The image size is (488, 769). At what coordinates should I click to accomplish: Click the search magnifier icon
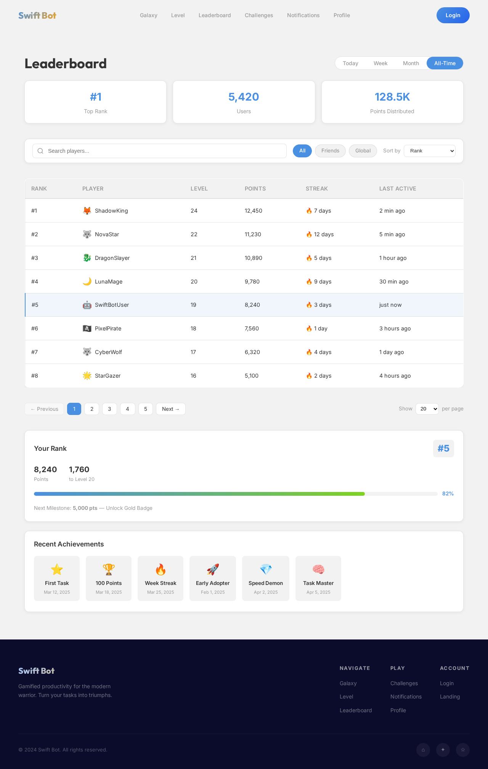40,151
